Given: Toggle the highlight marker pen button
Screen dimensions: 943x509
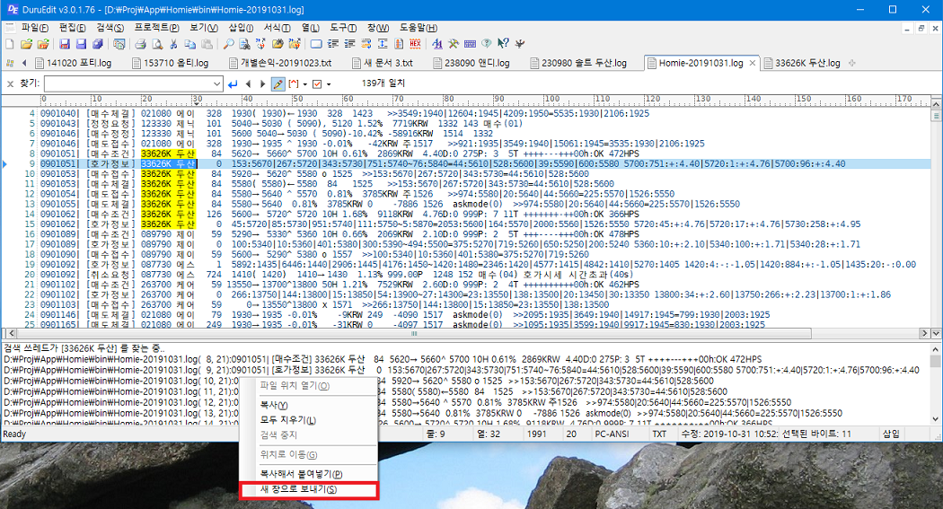Looking at the screenshot, I should click(278, 84).
